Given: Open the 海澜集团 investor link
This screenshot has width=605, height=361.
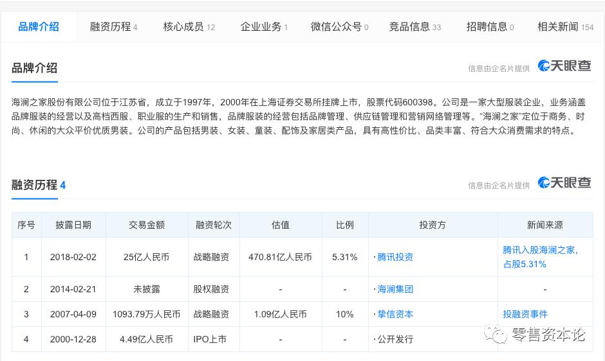Looking at the screenshot, I should [x=395, y=289].
